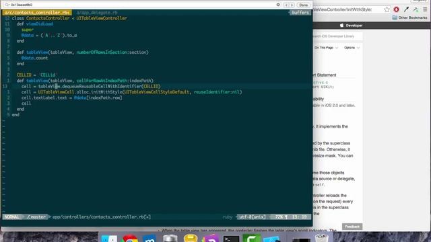Go to next search match arrow
Viewport: 431px width, 242px height.
[x=292, y=5]
